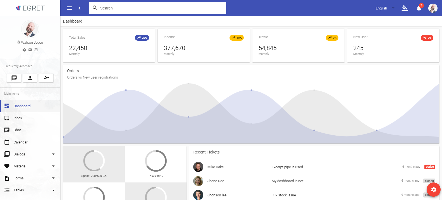442x200 pixels.
Task: Open the settings gear under Watson Joyce
Action: [x=24, y=50]
